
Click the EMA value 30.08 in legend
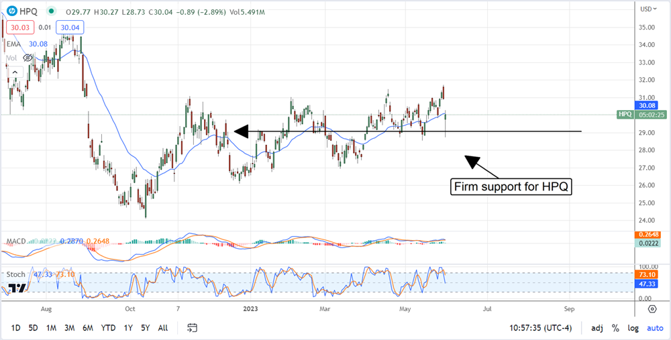[x=38, y=44]
